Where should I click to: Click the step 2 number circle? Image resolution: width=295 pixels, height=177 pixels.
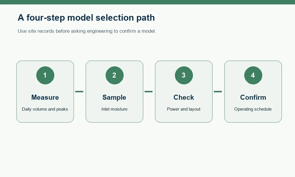114,75
